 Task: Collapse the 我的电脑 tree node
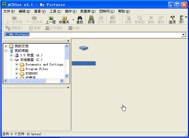click(6, 51)
